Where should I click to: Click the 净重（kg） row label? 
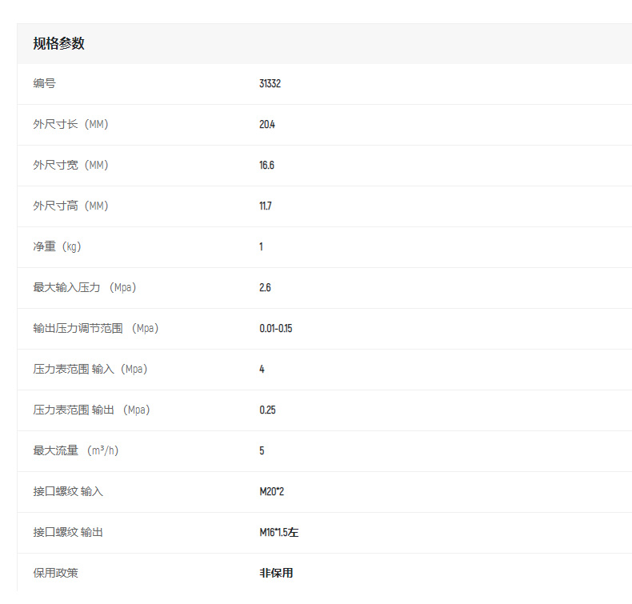point(57,246)
